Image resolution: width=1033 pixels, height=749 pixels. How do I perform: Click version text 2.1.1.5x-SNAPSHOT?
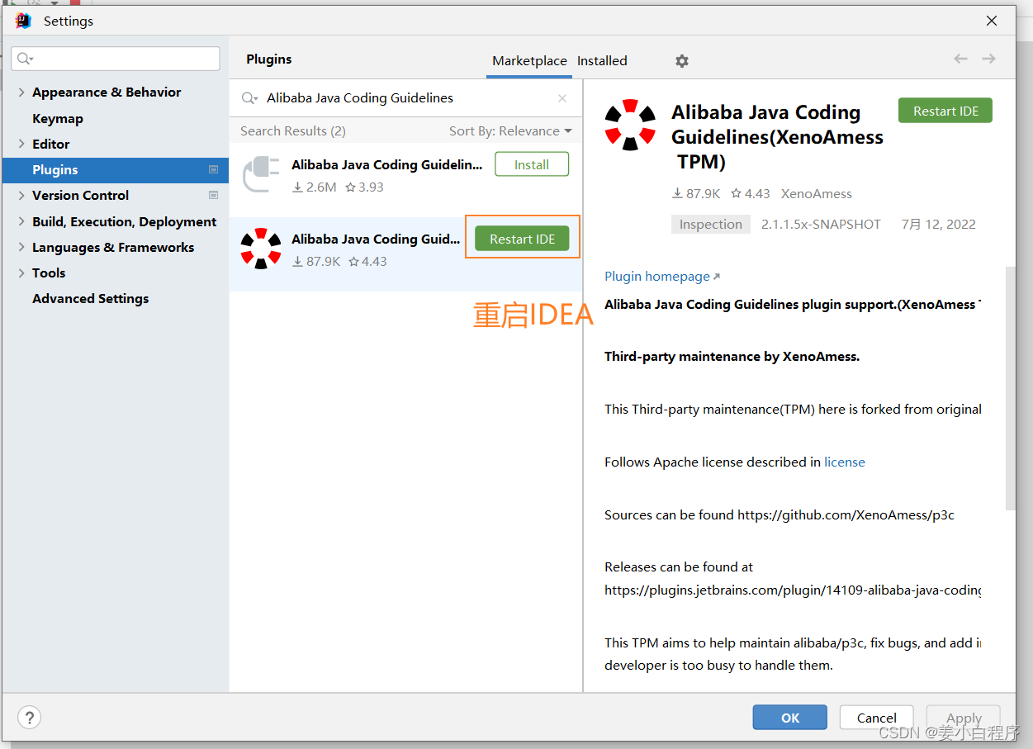[x=821, y=224]
